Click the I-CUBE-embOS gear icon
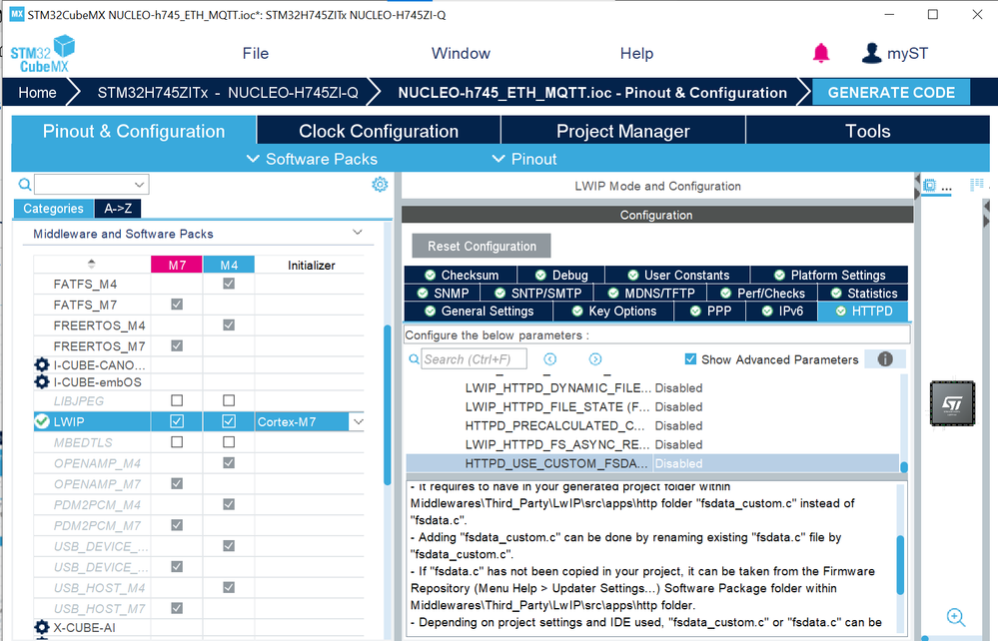 41,381
